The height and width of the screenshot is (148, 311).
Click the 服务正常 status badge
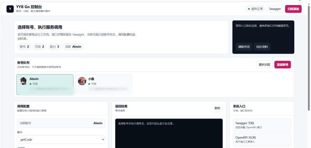click(x=255, y=9)
